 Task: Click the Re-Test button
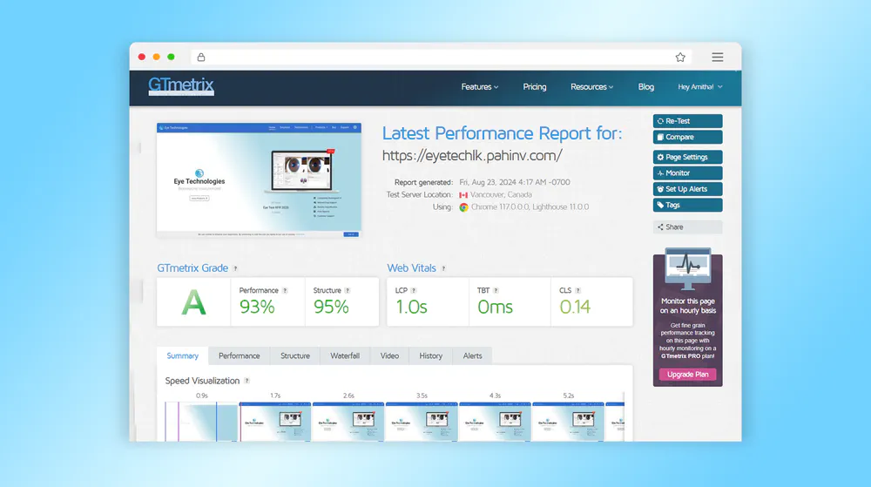(x=688, y=121)
